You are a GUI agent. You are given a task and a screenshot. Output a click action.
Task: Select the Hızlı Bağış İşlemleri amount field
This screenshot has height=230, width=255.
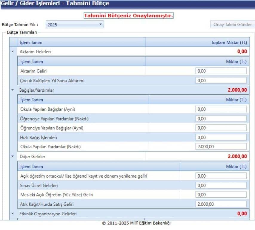221,137
